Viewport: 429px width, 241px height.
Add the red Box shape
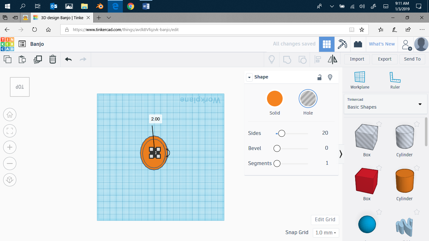367,181
